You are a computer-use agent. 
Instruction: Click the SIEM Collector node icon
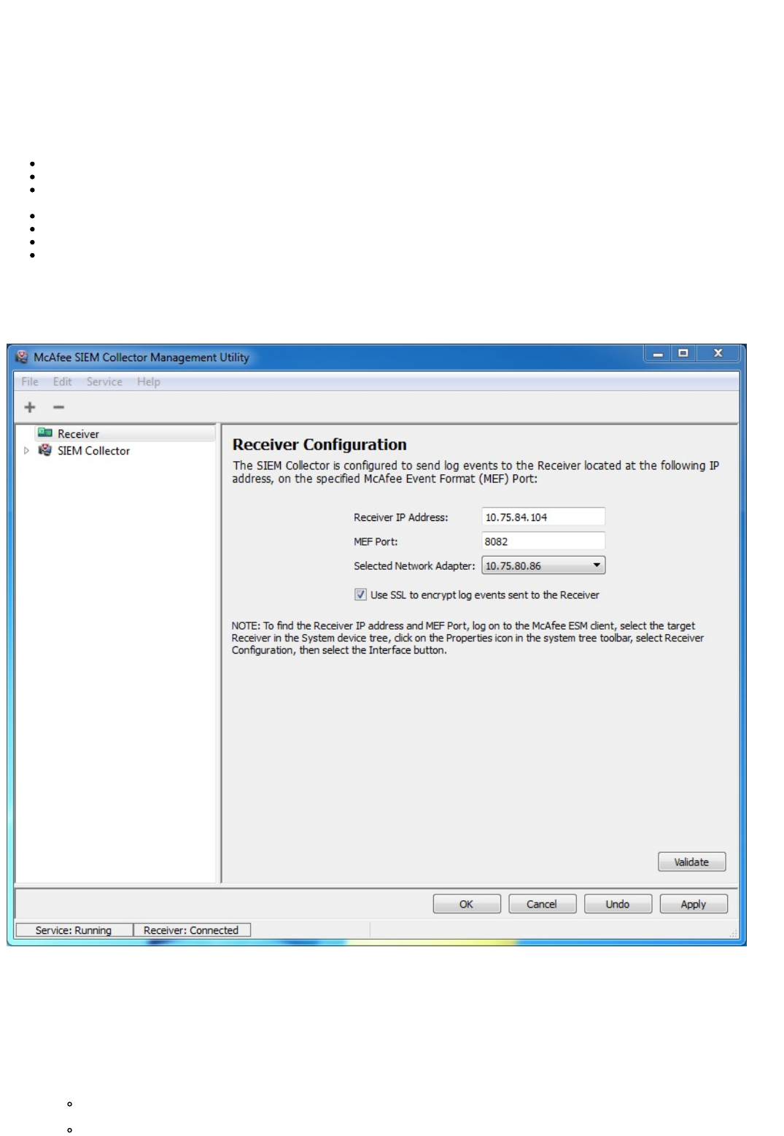tap(45, 450)
